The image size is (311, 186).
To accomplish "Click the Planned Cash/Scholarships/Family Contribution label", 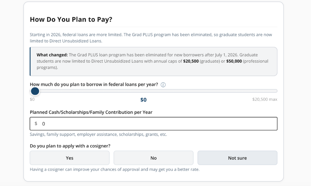I will 91,112.
